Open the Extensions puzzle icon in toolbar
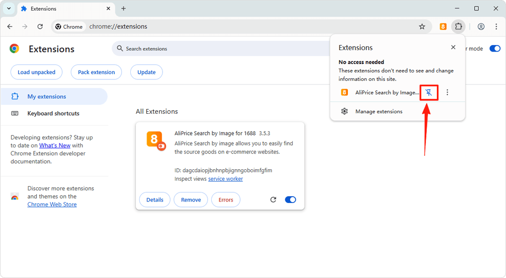 [x=458, y=27]
